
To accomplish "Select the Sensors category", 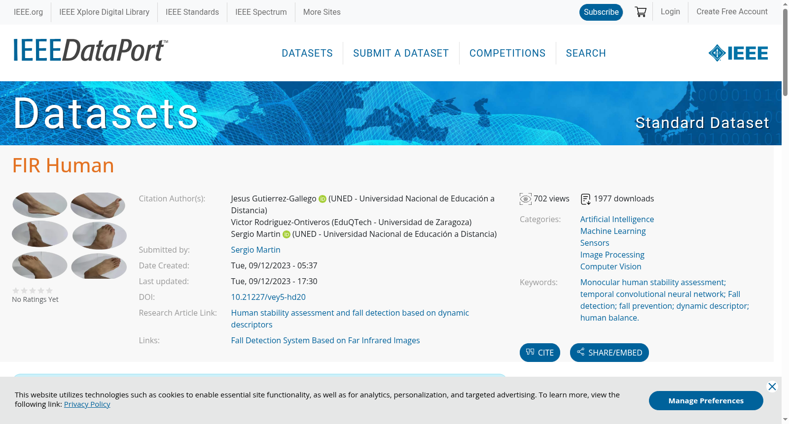I will (x=595, y=243).
